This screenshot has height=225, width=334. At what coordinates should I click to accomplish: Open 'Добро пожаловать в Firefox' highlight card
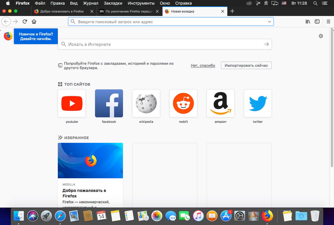point(90,175)
